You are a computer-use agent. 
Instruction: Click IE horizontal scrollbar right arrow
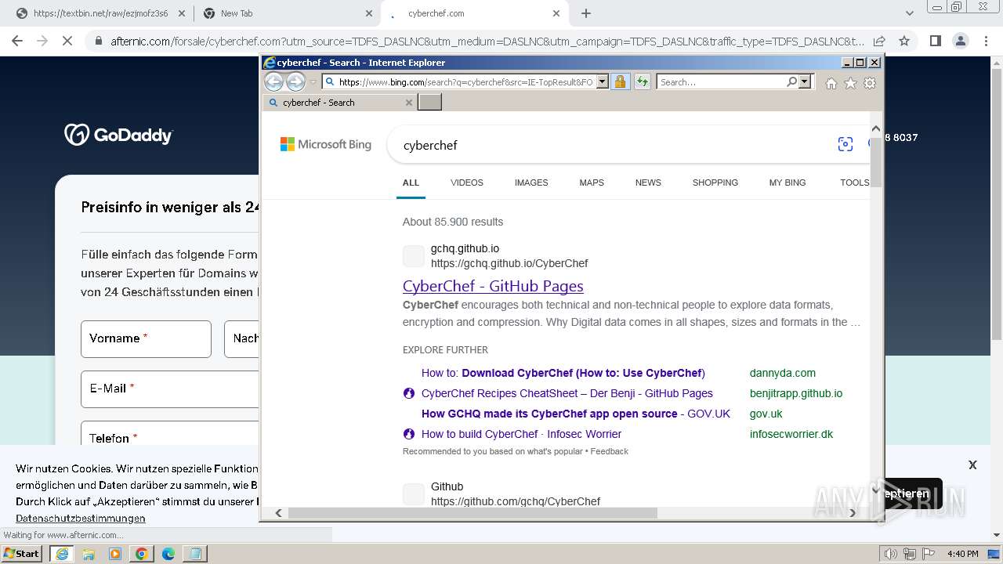coord(853,513)
